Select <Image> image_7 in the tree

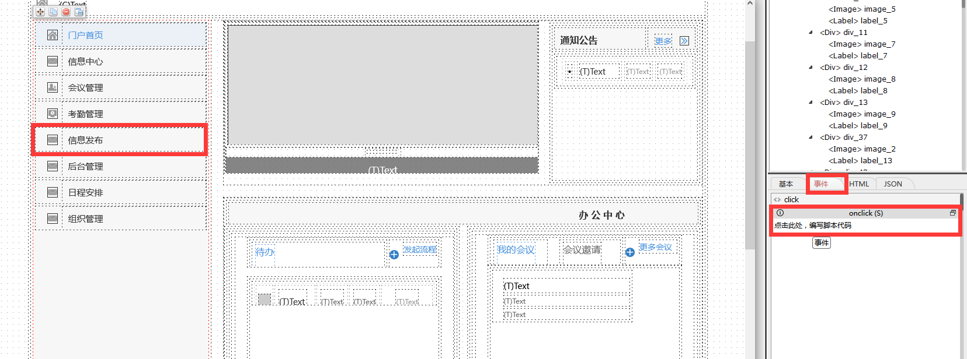(x=862, y=44)
